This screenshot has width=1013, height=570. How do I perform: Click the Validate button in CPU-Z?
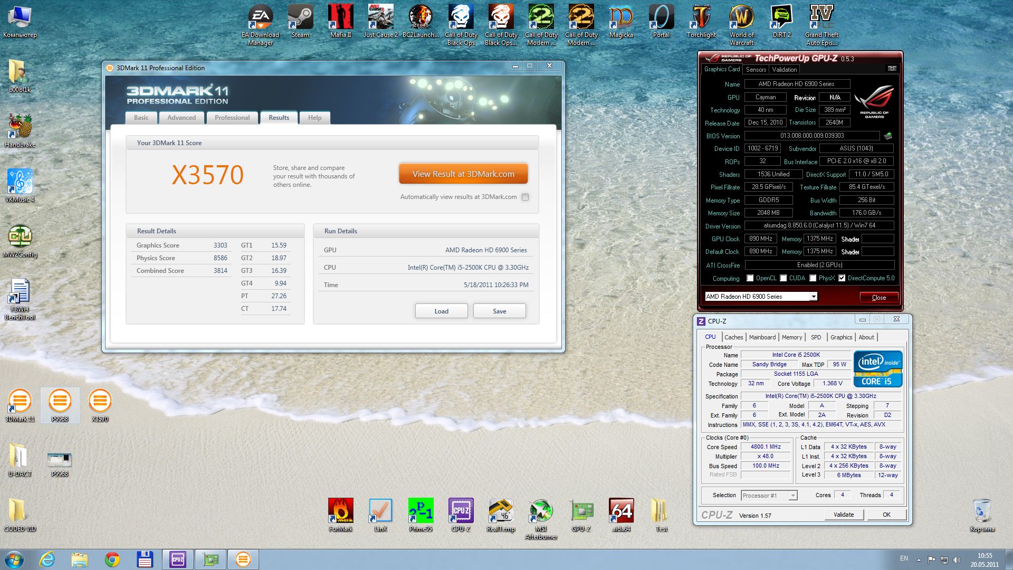(844, 515)
